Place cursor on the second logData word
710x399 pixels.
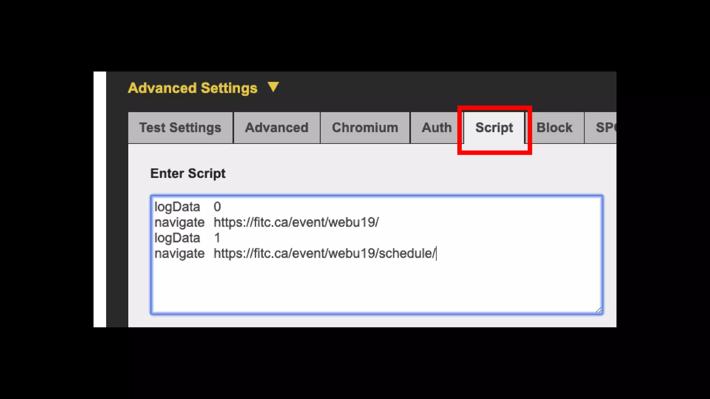[x=177, y=238]
